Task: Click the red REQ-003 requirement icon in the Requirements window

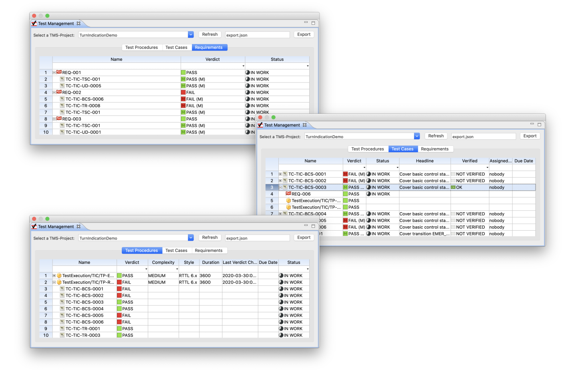Action: tap(59, 119)
